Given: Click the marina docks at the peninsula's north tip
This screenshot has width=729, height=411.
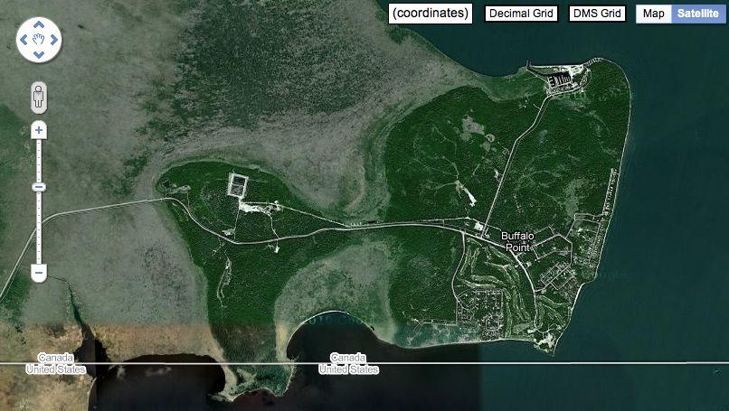Looking at the screenshot, I should tap(562, 80).
